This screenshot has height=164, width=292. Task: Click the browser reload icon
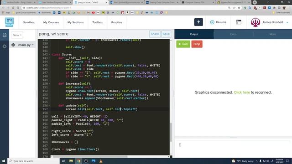(x=13, y=8)
